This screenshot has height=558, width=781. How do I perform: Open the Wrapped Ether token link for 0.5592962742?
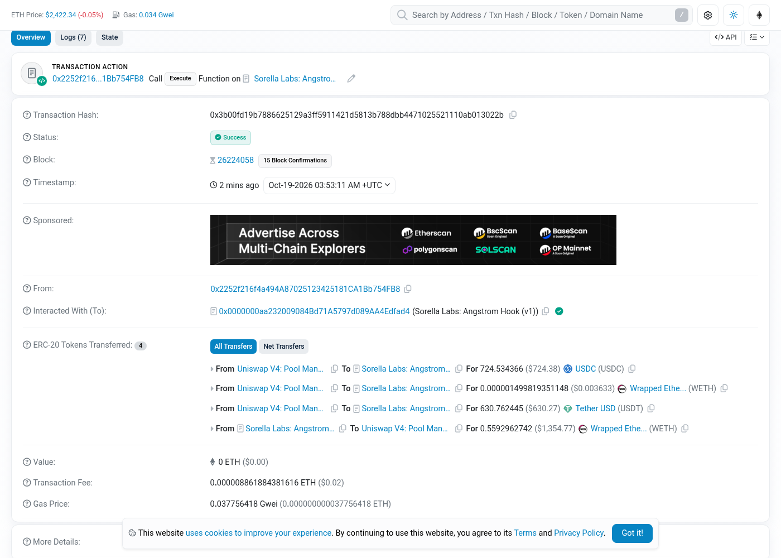(619, 429)
